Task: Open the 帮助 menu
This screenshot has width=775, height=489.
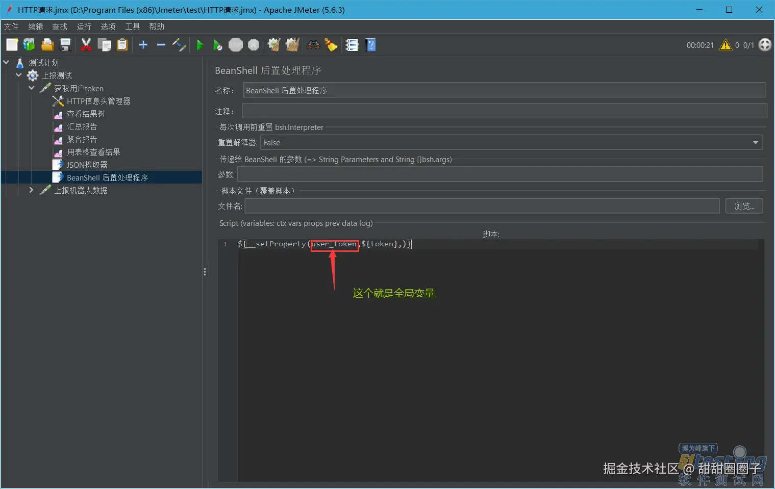Action: click(x=157, y=27)
